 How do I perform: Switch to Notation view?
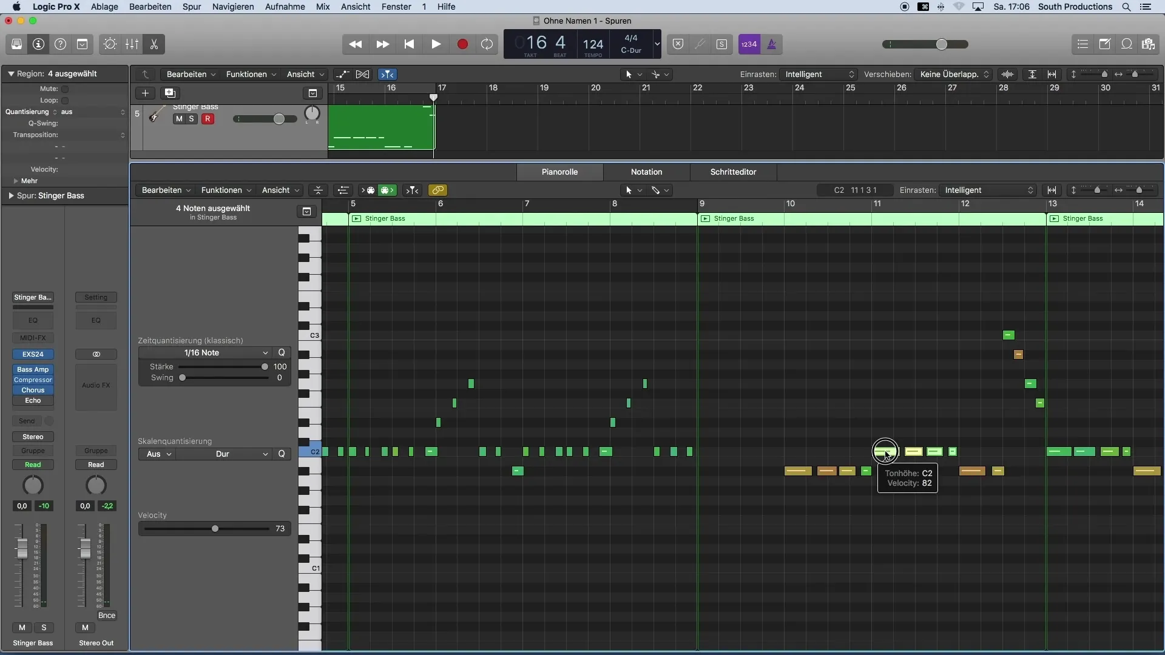coord(646,171)
